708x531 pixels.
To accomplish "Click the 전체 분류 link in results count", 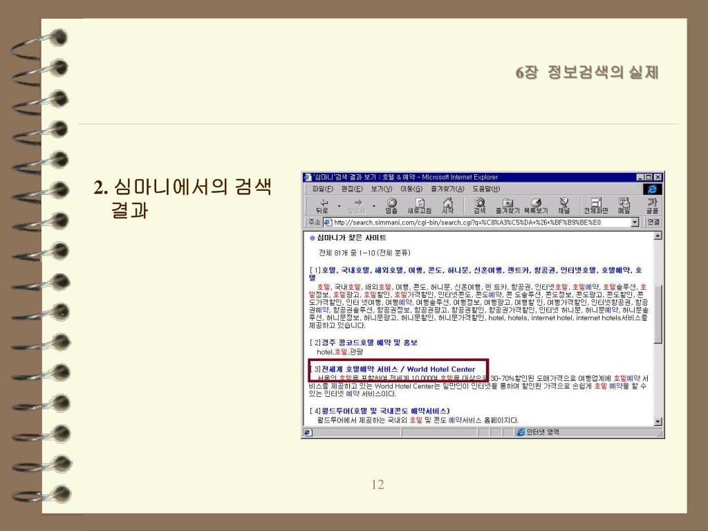I will (x=394, y=253).
